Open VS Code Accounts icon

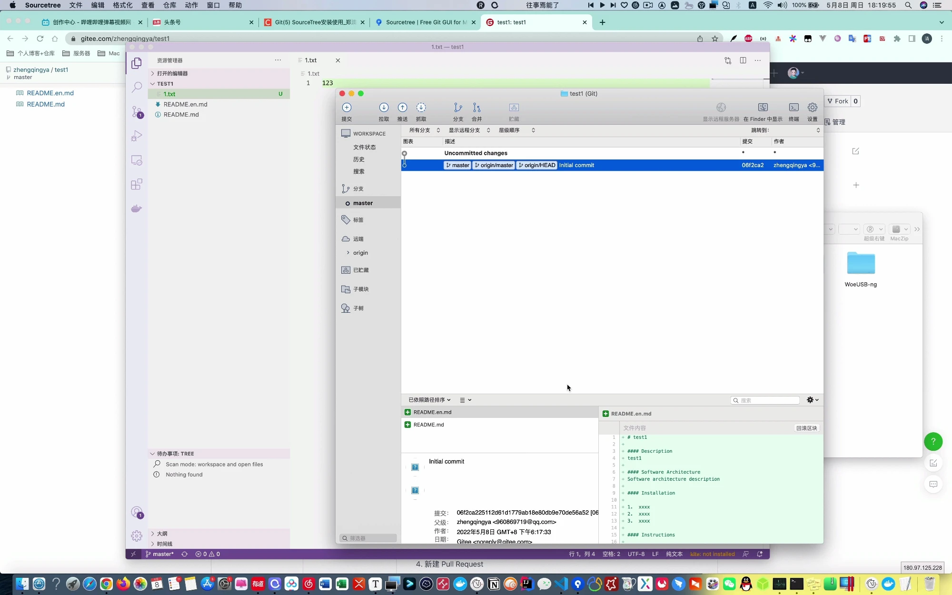pos(137,512)
